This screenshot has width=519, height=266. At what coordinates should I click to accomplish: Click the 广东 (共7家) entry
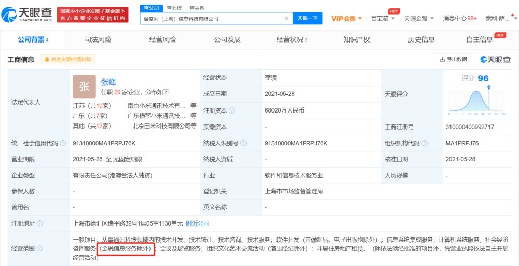pyautogui.click(x=90, y=116)
